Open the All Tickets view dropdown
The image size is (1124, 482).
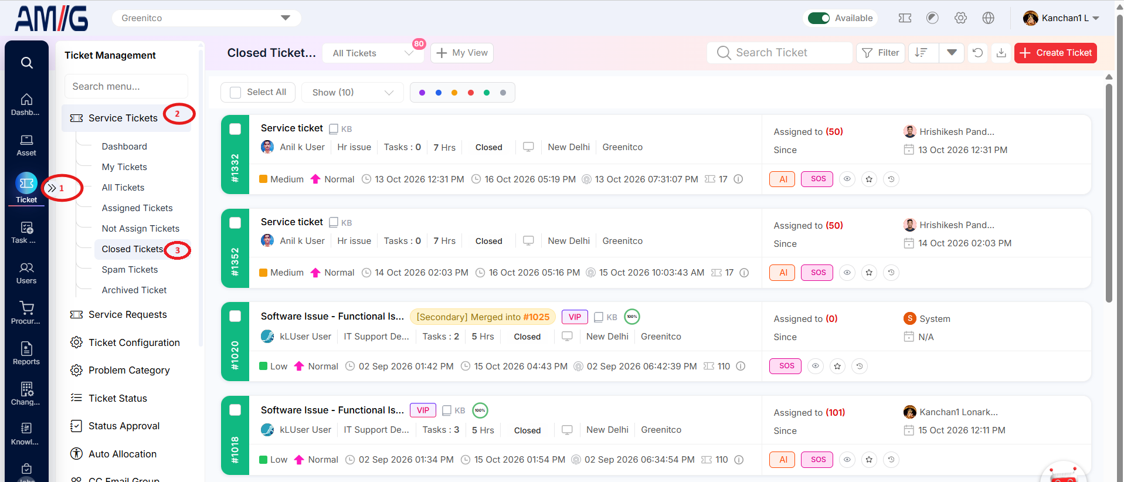(x=373, y=53)
